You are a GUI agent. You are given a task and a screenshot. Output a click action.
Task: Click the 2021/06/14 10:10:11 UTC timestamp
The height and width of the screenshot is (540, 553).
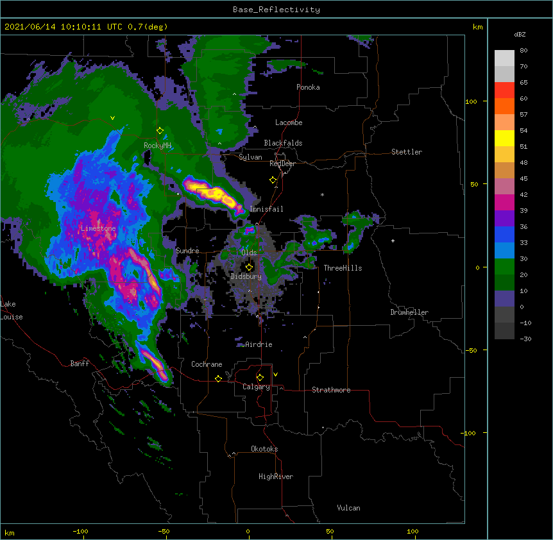(x=64, y=27)
